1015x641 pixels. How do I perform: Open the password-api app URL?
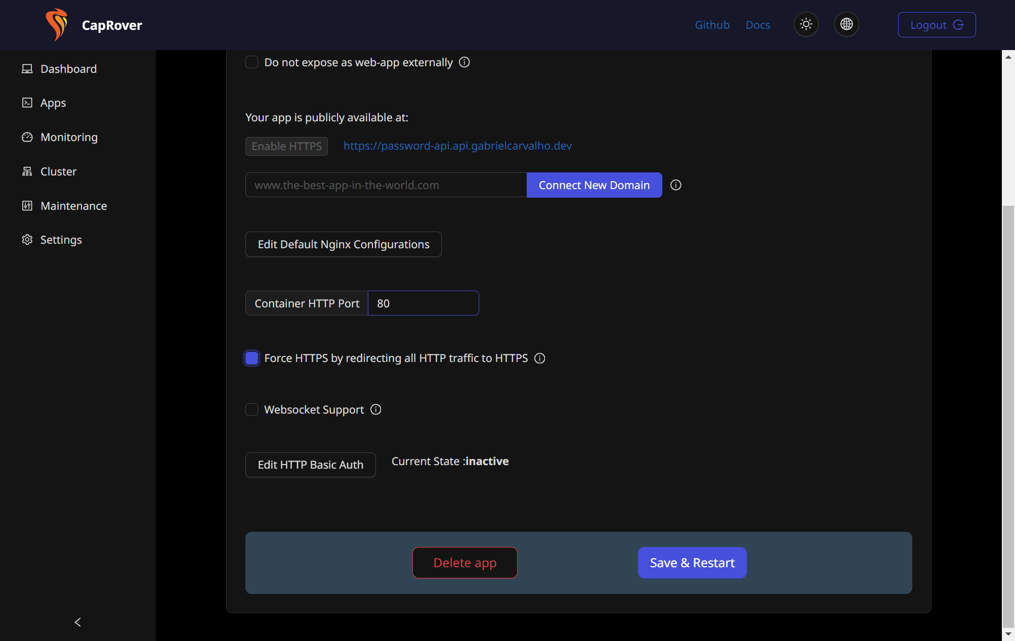(457, 146)
